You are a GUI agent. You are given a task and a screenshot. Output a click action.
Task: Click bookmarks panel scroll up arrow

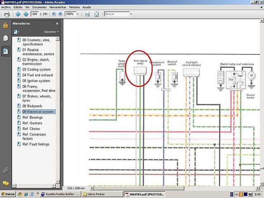58,39
